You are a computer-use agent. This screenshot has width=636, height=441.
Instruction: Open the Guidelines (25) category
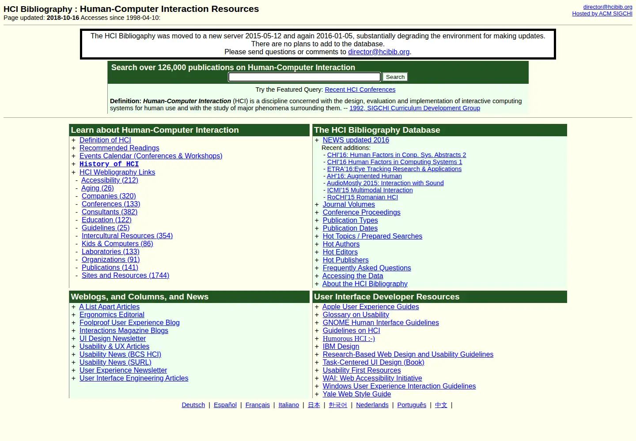pos(106,228)
